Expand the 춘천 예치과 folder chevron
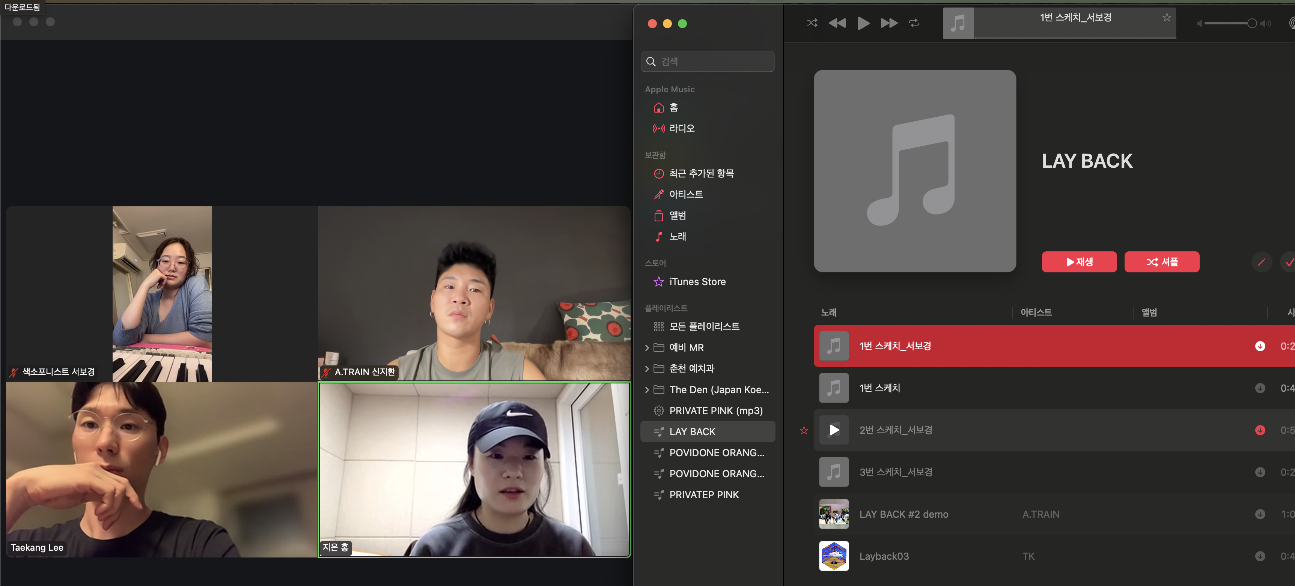The image size is (1295, 586). (646, 369)
